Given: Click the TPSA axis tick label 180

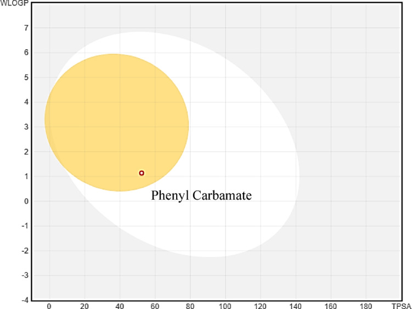Looking at the screenshot, I should tap(366, 306).
